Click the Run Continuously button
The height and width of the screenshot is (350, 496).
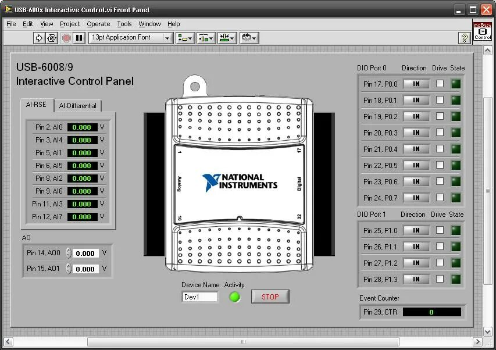point(52,38)
